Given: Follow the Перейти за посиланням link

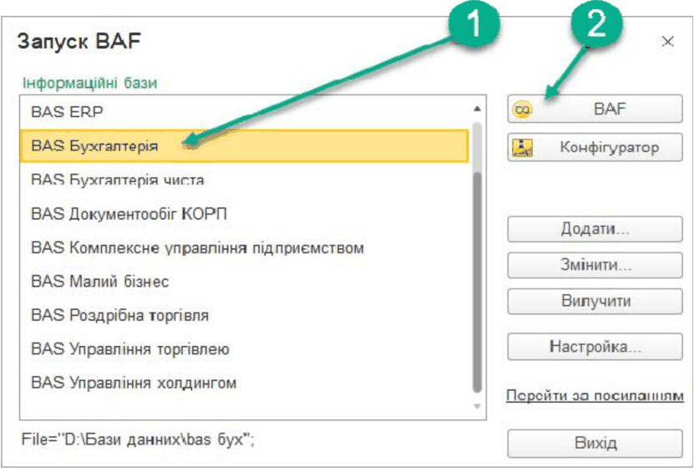Looking at the screenshot, I should pyautogui.click(x=595, y=395).
